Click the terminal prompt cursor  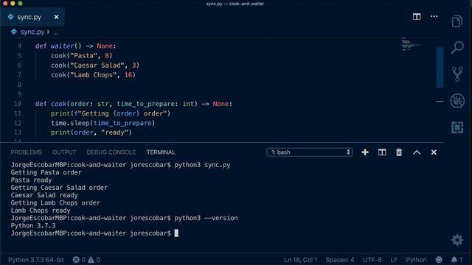176,233
